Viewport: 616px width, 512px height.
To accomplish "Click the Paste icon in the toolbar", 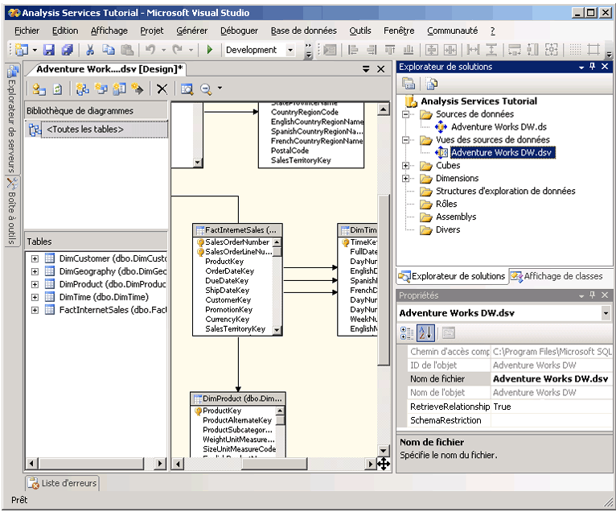I will point(127,50).
